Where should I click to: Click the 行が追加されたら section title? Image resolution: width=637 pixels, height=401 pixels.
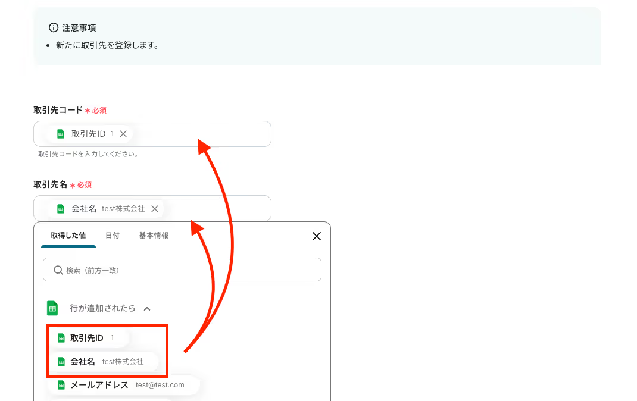102,308
